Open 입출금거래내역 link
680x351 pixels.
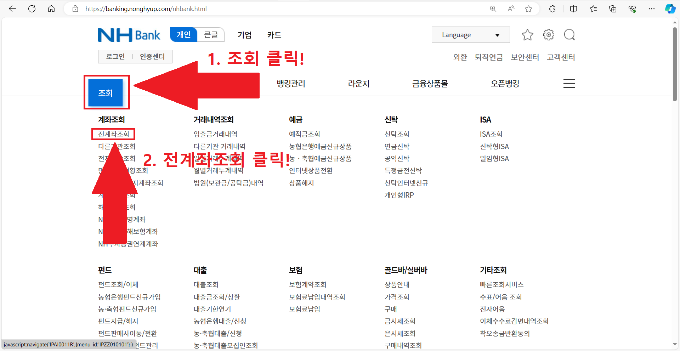click(215, 134)
